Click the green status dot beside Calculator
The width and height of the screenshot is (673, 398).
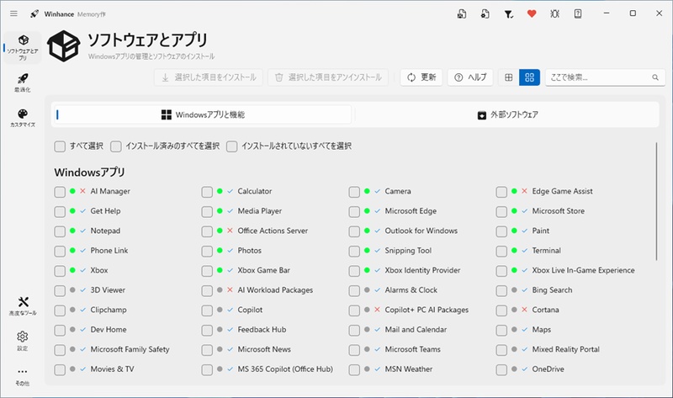coord(220,191)
